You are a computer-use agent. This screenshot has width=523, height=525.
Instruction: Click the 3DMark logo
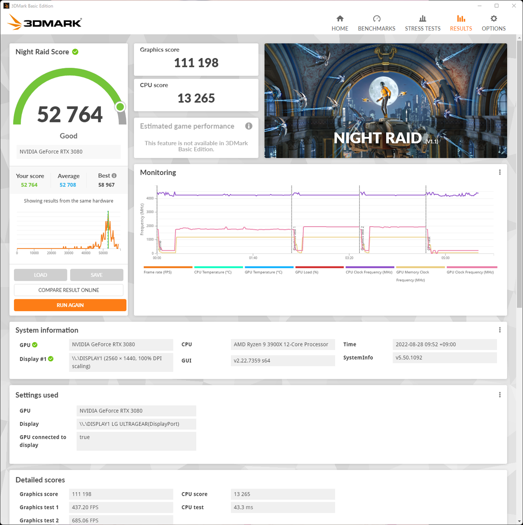point(45,22)
